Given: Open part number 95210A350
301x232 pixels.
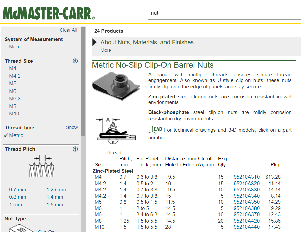Looking at the screenshot, I should (x=246, y=202).
